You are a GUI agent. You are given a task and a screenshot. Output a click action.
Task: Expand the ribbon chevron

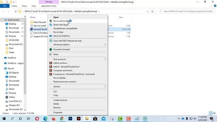[x=211, y=6]
